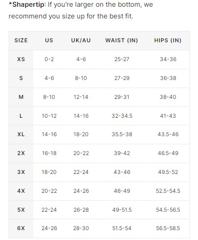Click the S size row label
198x240 pixels.
coord(21,78)
